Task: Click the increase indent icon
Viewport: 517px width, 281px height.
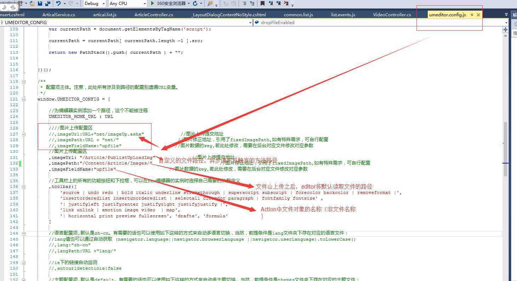Action: pyautogui.click(x=234, y=3)
